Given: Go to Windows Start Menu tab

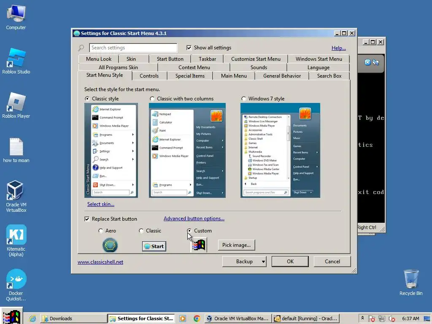Looking at the screenshot, I should 319,59.
